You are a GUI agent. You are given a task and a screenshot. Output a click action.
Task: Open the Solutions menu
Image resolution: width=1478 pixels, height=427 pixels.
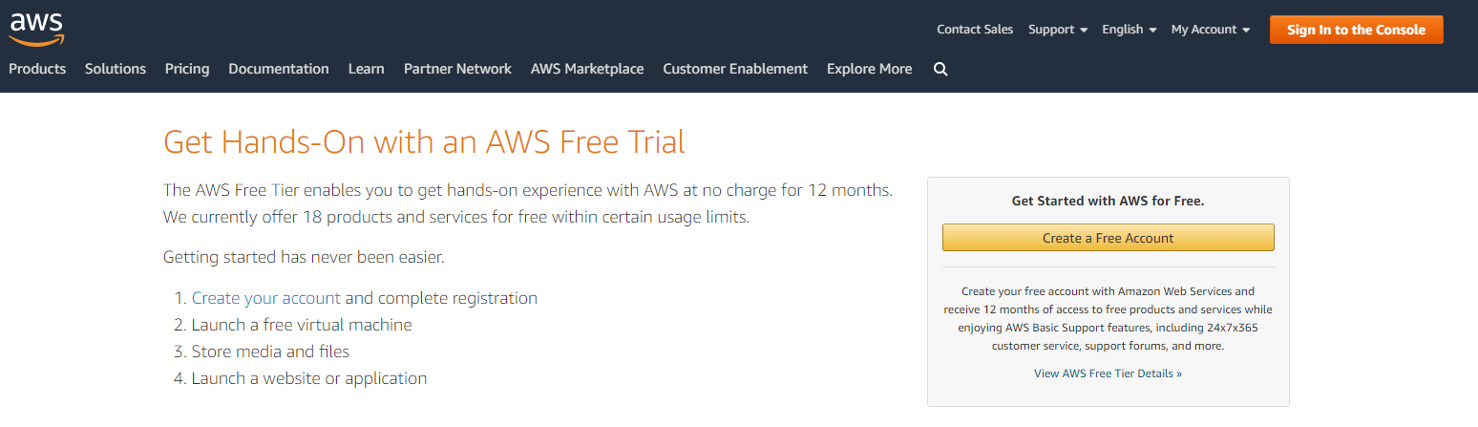(x=116, y=69)
